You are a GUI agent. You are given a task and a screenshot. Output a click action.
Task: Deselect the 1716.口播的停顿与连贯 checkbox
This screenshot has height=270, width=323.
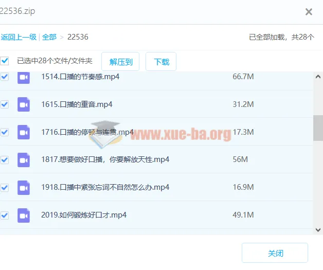pos(5,132)
